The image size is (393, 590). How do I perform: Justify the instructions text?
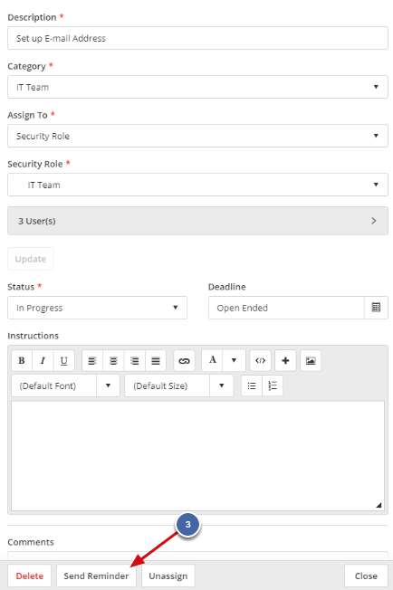[x=156, y=360]
